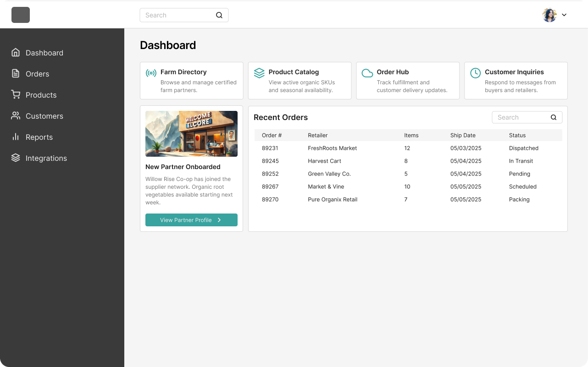The image size is (588, 367).
Task: Select order number 89245
Action: tap(270, 161)
